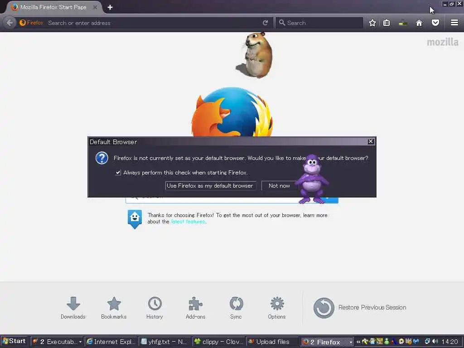Switch to Upload files taskbar item
The height and width of the screenshot is (348, 464).
point(272,342)
